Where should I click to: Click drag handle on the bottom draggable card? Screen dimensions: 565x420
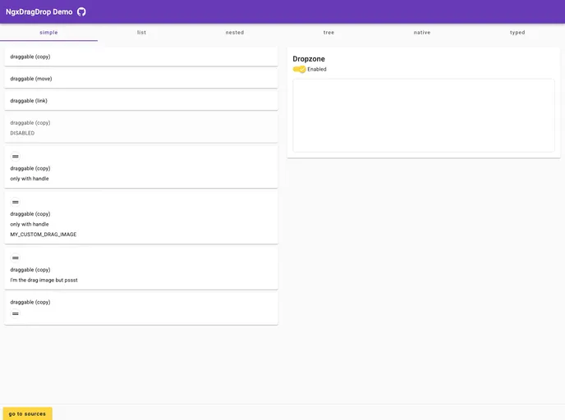[x=15, y=313]
